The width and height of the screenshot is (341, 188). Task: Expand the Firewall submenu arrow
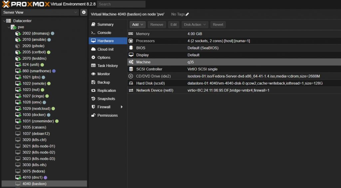122,107
